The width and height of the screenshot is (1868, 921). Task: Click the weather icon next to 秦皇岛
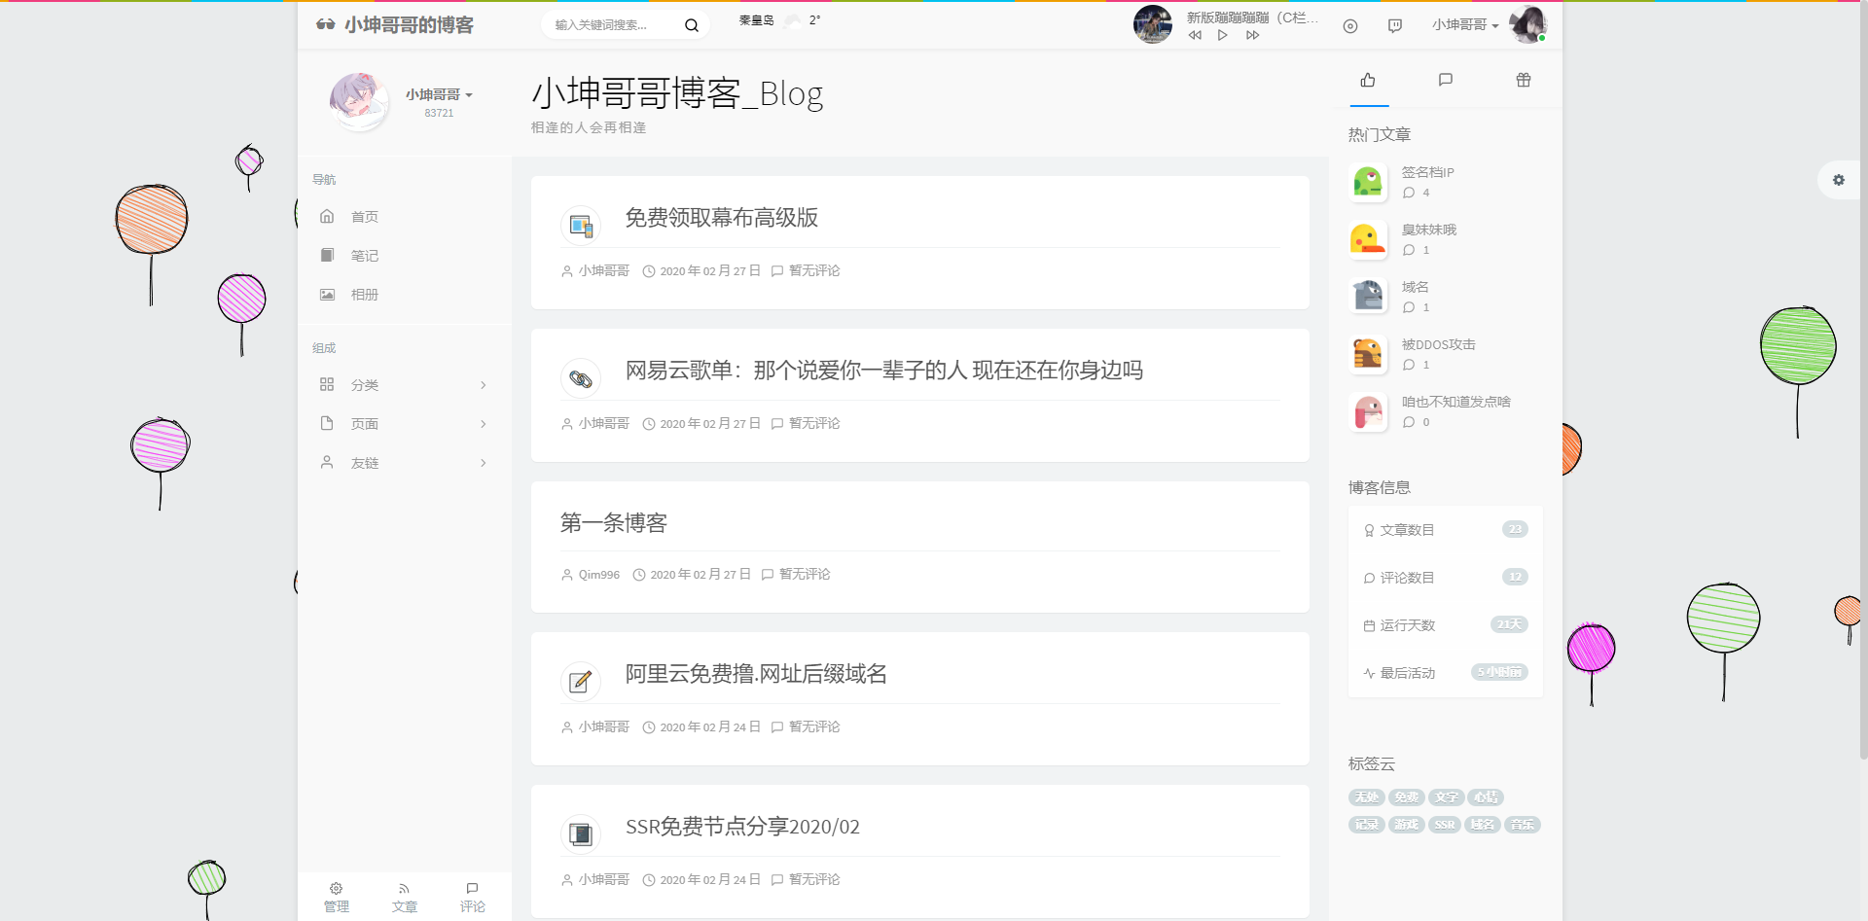(x=793, y=20)
